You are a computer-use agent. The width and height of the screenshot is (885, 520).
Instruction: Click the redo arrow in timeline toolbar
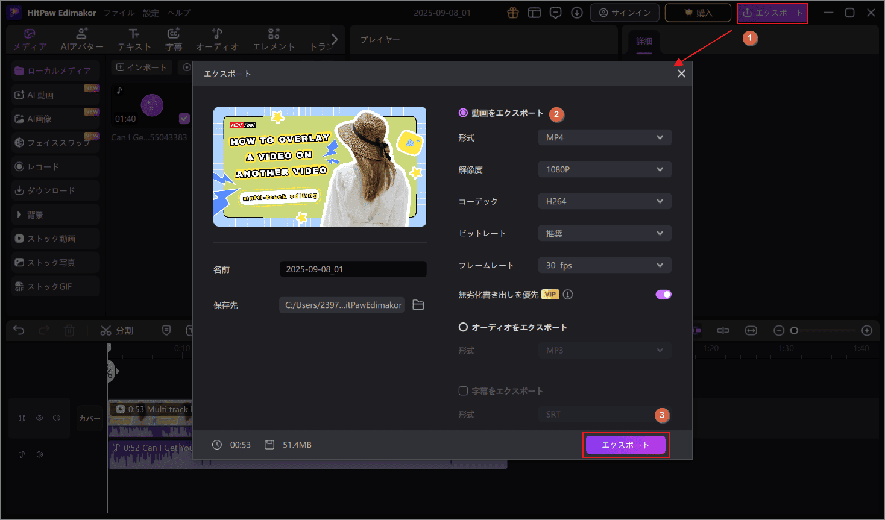(44, 330)
